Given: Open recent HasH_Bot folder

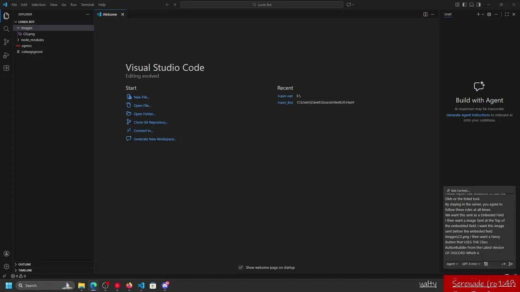Looking at the screenshot, I should [285, 103].
